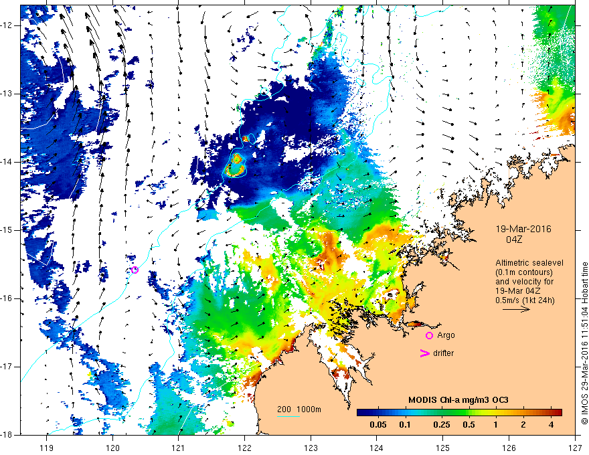
Task: Click the longitude axis label '126'
Action: tap(509, 448)
